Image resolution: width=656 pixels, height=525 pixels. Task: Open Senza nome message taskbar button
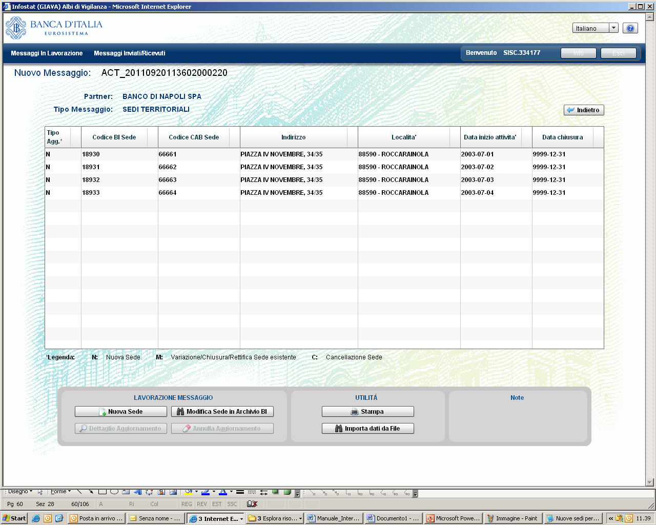[x=156, y=518]
